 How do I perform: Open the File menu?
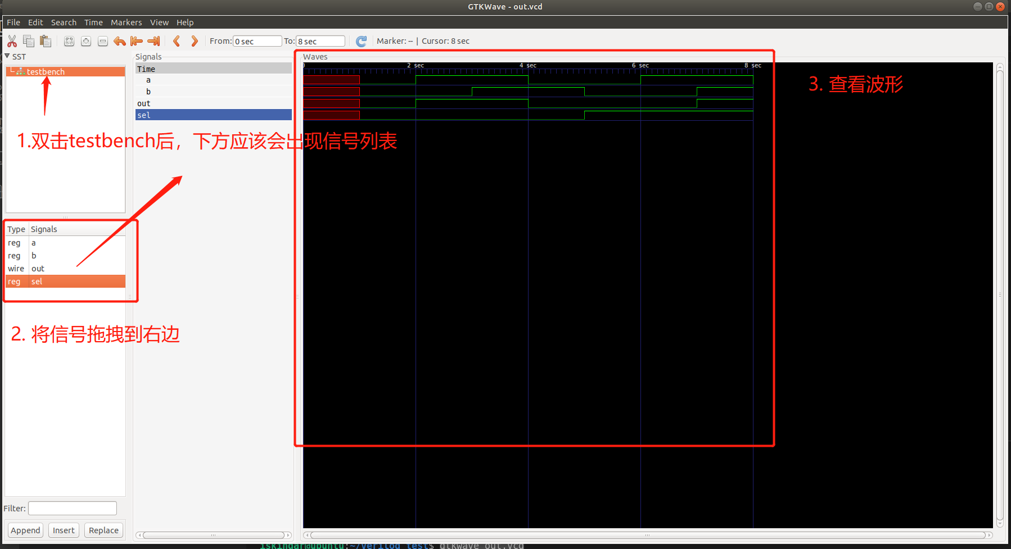[x=13, y=22]
